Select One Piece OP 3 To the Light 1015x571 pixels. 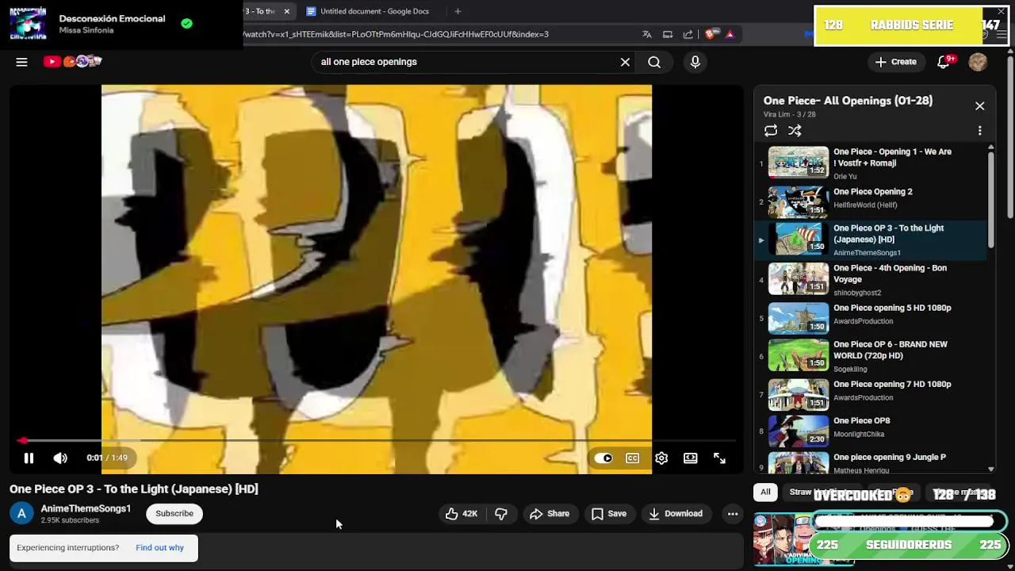pos(871,240)
